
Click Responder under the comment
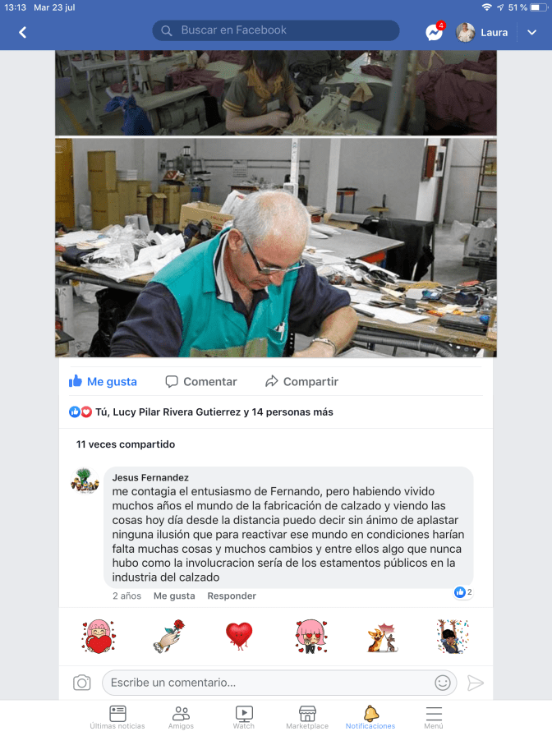coord(232,596)
